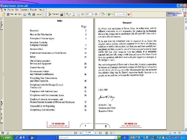Click the Adobe PDF icon in menu bar

[2, 10]
